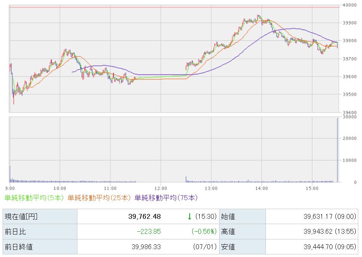Click the opening volume bar at 9:00
Viewport: 362px width, 257px height.
click(10, 174)
